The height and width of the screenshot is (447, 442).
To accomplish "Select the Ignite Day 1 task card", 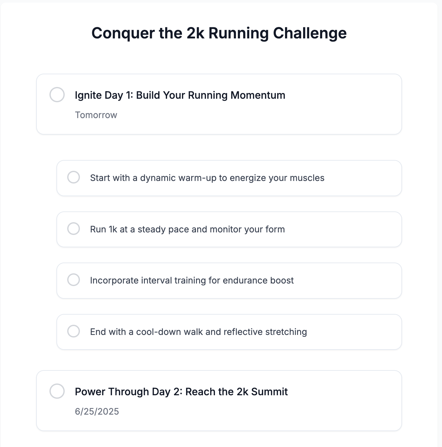I will 219,104.
